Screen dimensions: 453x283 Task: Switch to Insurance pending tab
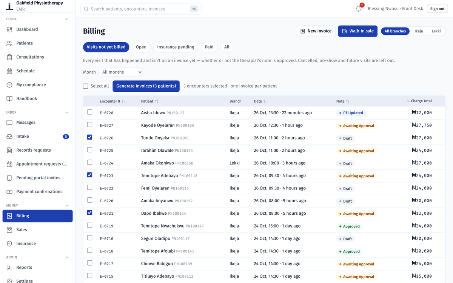[x=176, y=47]
